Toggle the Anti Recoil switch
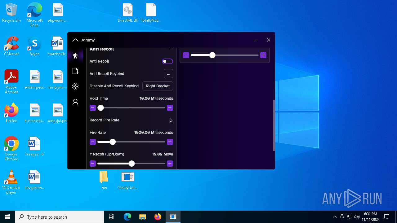The width and height of the screenshot is (397, 223). coord(167,61)
